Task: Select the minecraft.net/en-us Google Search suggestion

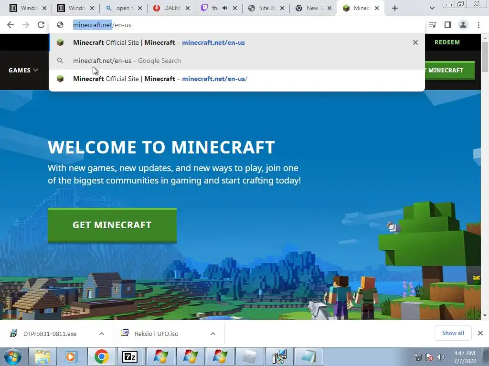Action: pos(237,61)
